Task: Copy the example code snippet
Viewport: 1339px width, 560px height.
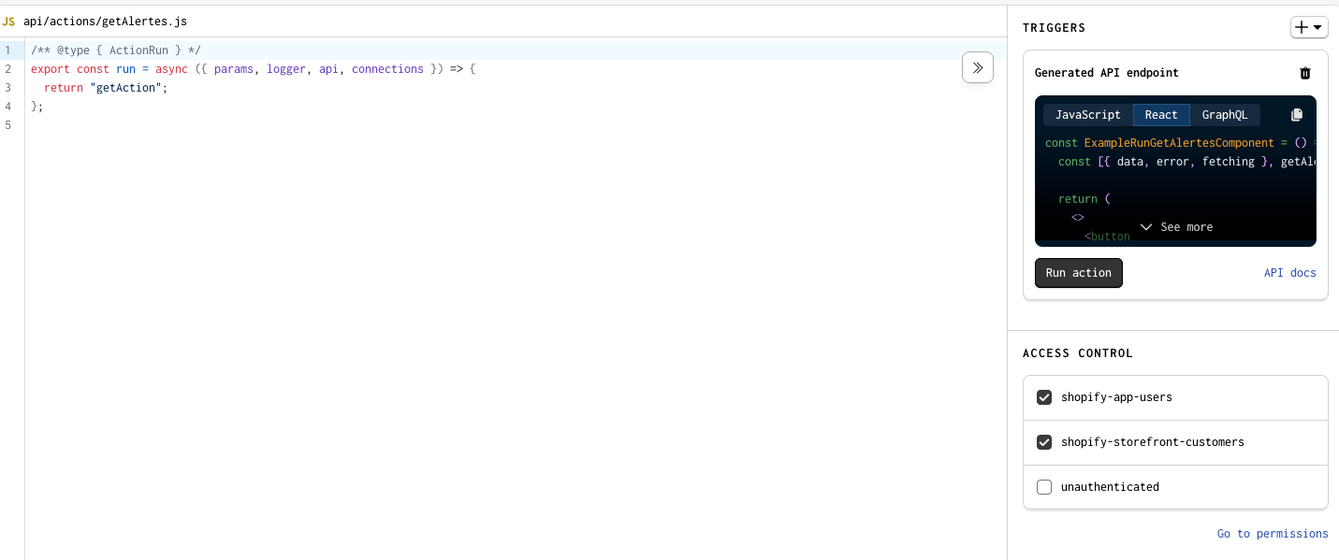Action: click(1297, 114)
